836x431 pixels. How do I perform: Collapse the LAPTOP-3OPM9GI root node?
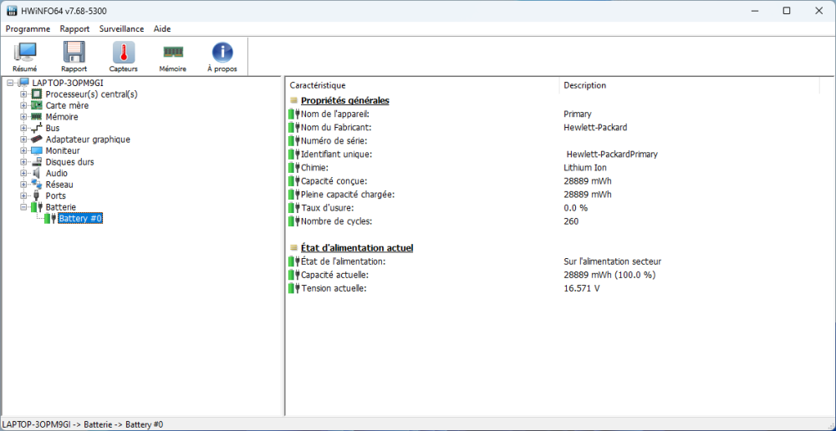(11, 84)
